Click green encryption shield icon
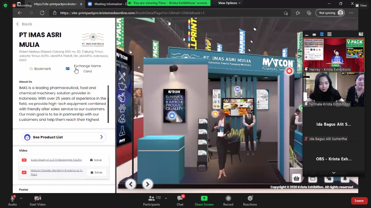This screenshot has height=208, width=371. tap(5, 5)
